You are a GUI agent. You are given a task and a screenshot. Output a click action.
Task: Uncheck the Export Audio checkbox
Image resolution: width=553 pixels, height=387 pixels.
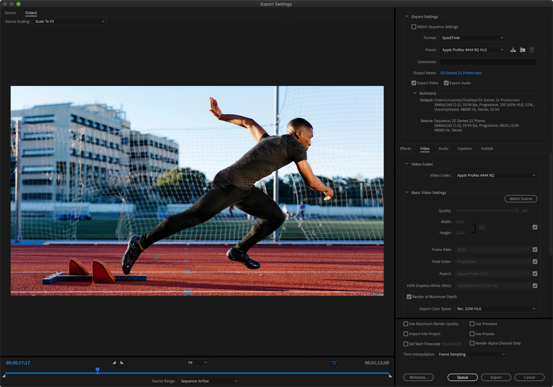point(446,83)
